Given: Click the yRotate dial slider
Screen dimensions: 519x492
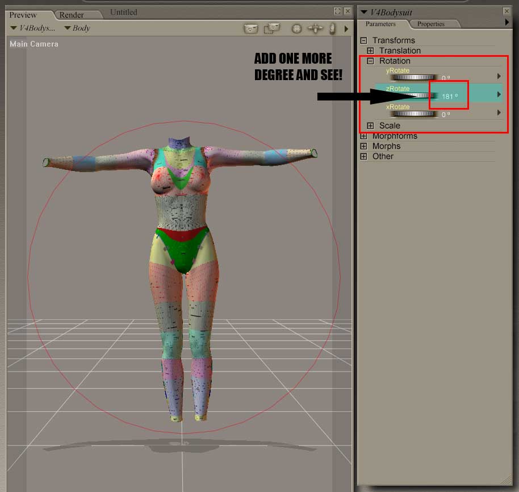Looking at the screenshot, I should click(413, 77).
